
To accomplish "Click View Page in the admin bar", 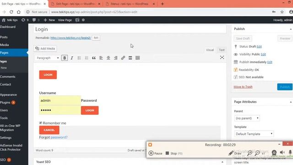I will pos(65,20).
